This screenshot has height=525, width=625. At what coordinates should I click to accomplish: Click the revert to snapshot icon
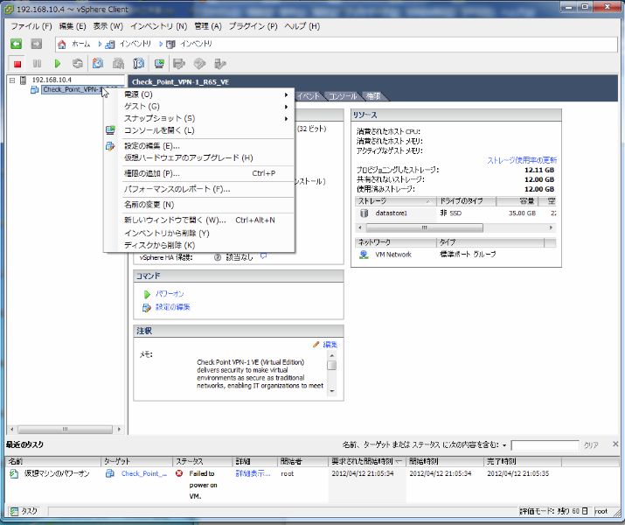[x=118, y=64]
